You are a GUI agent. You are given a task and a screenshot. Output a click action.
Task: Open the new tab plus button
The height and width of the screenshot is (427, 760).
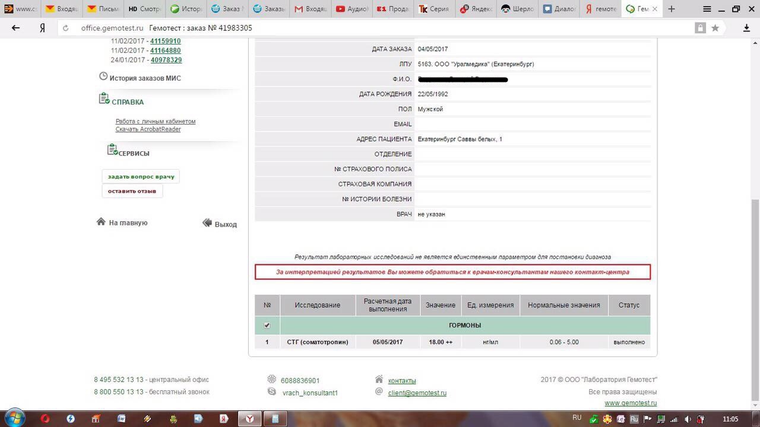(672, 9)
